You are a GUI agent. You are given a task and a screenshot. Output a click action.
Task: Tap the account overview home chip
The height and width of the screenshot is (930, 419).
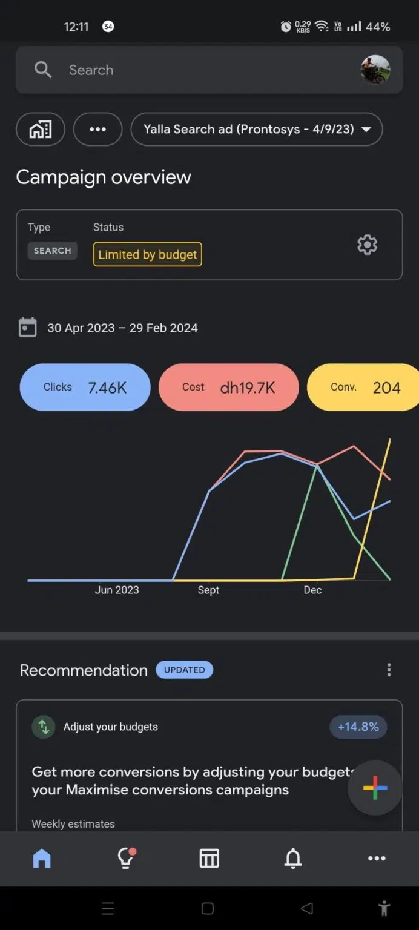coord(41,129)
